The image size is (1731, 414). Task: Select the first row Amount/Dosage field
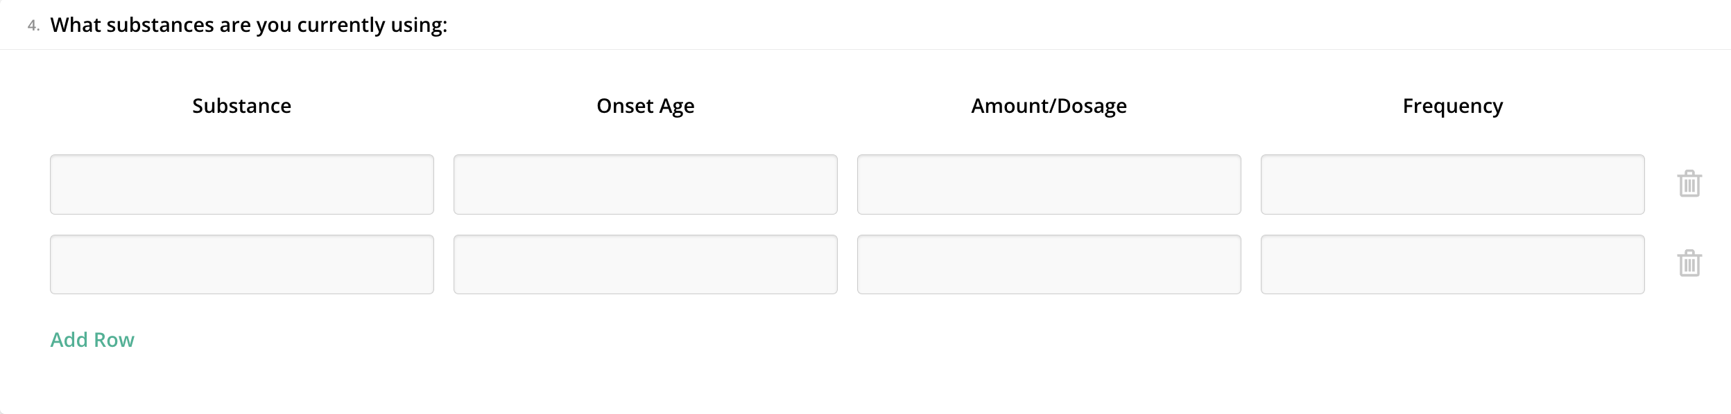pyautogui.click(x=1049, y=184)
